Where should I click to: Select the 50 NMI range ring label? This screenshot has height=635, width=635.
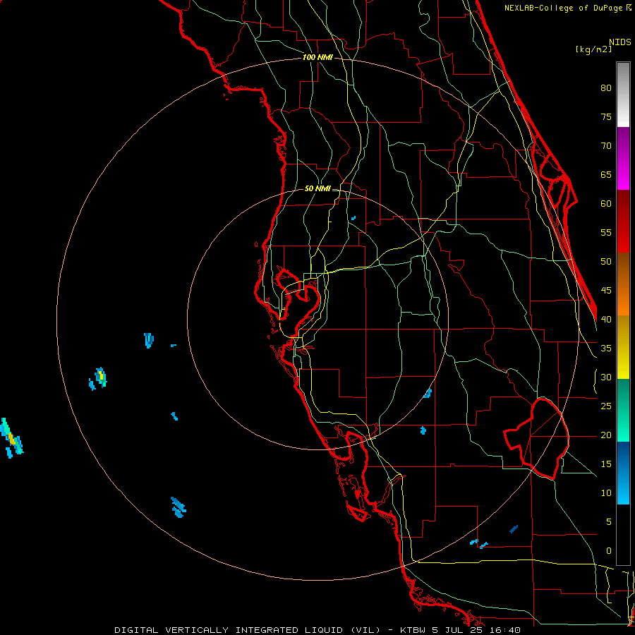coord(317,188)
